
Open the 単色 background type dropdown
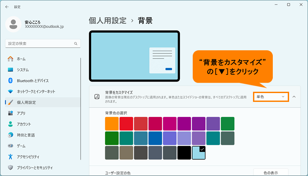pyautogui.click(x=271, y=97)
